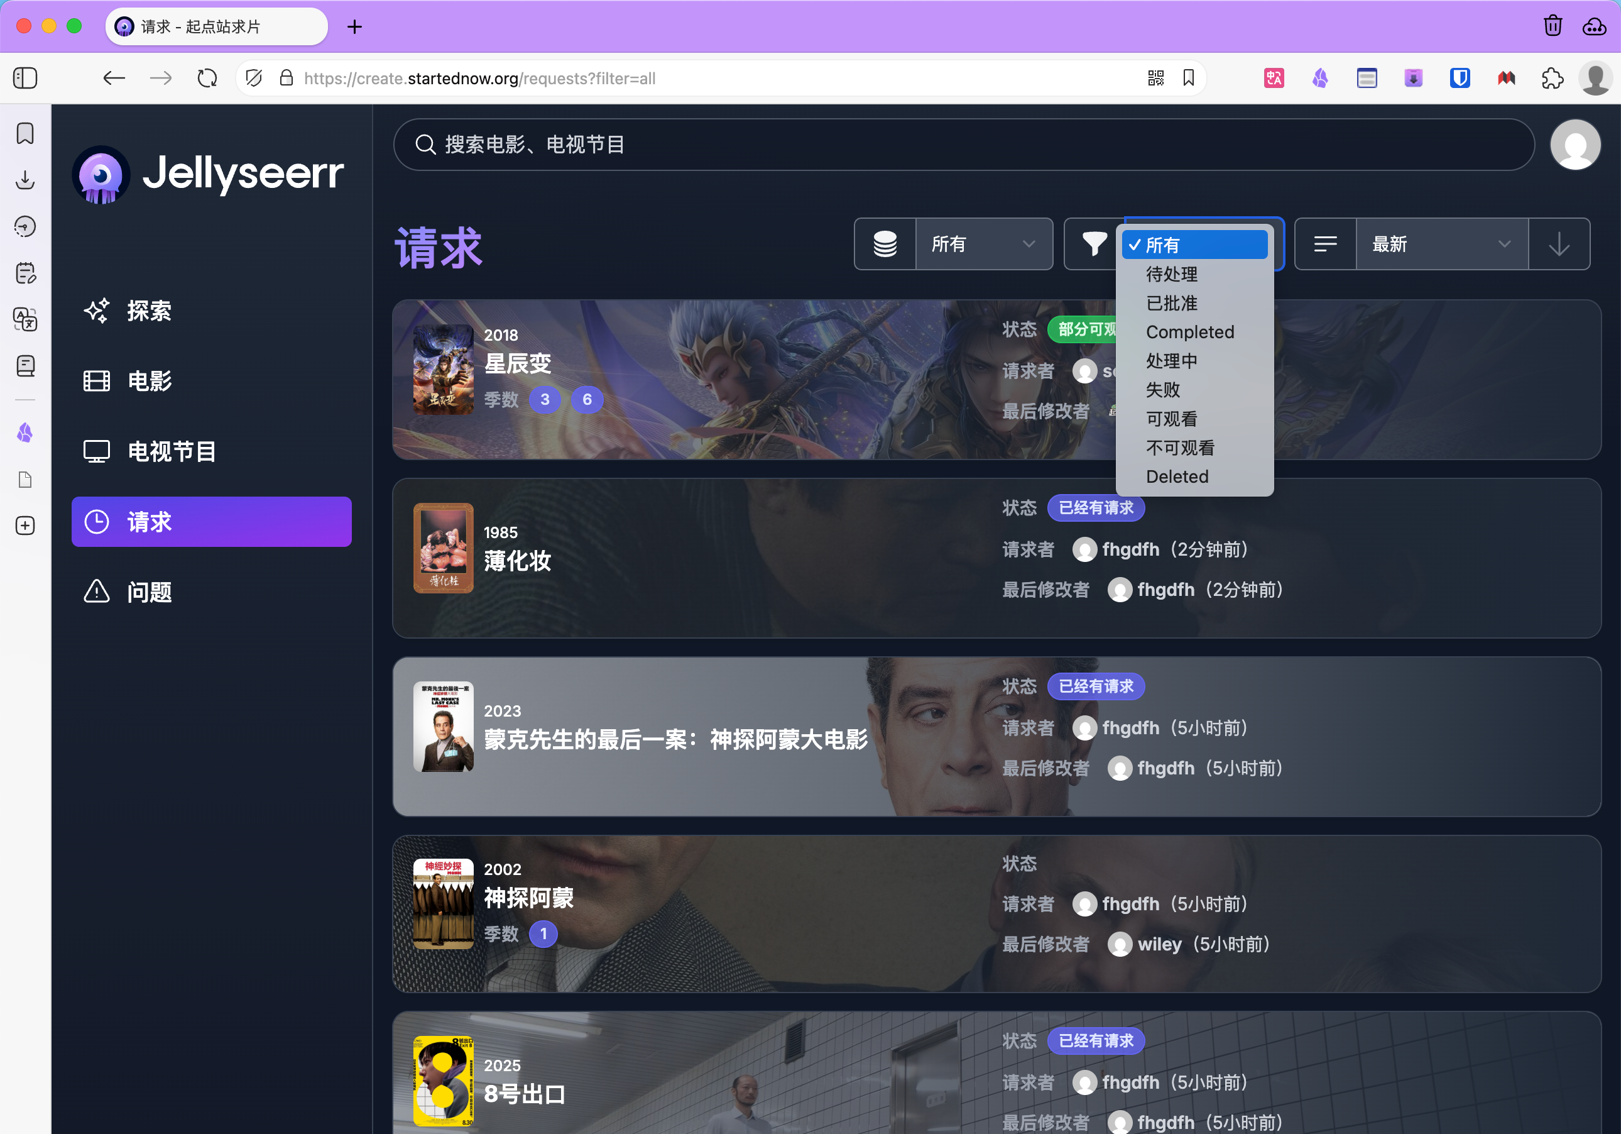
Task: Click the trash icon in title bar
Action: click(x=1553, y=26)
